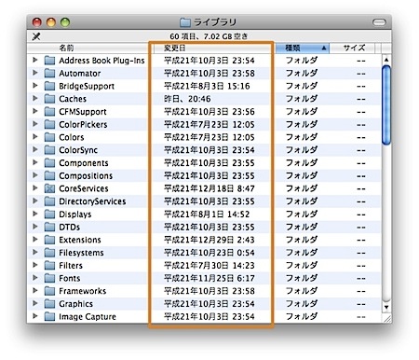Screen dimensions: 419x360
Task: Click the Filesystems folder name
Action: pos(81,253)
